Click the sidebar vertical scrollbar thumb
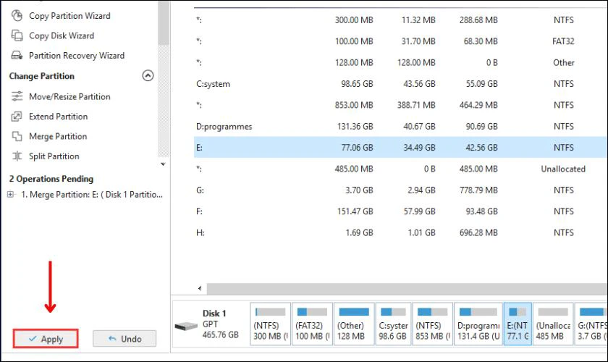This screenshot has height=362, width=608. click(x=164, y=23)
